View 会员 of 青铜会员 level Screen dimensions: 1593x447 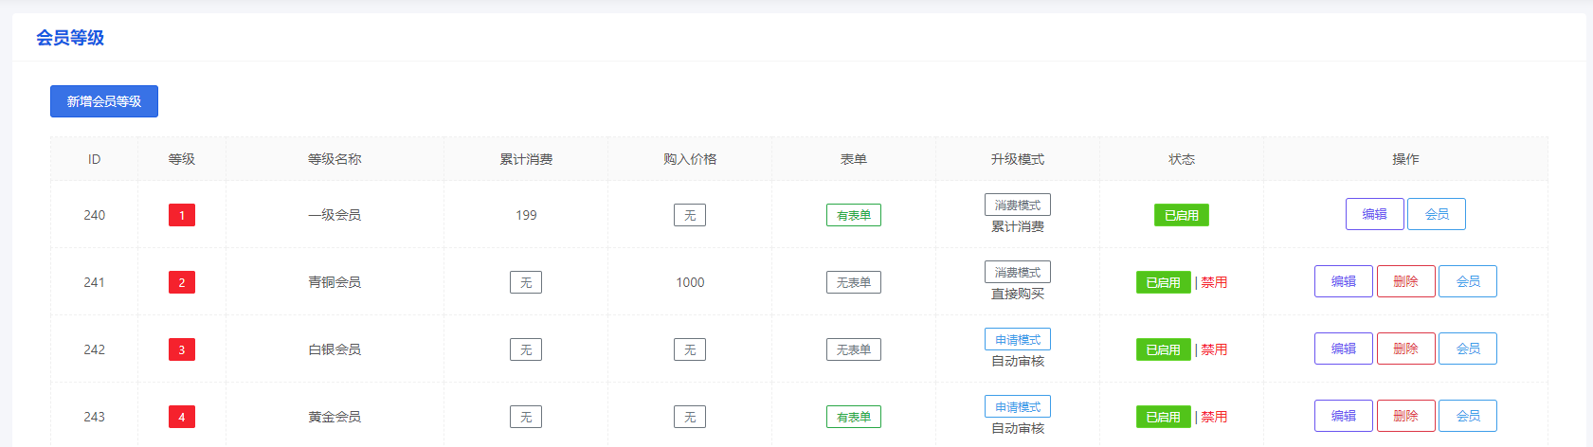tap(1467, 281)
